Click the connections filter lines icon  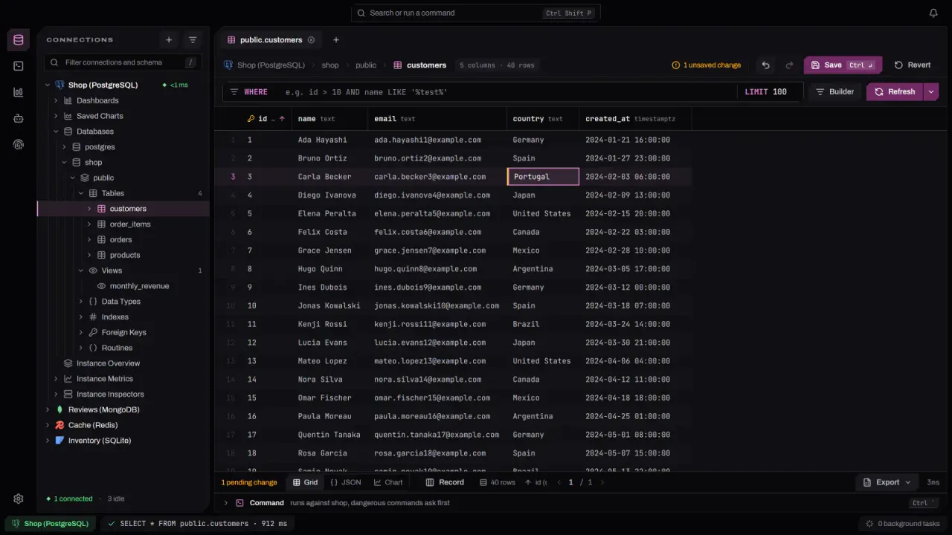tap(193, 40)
